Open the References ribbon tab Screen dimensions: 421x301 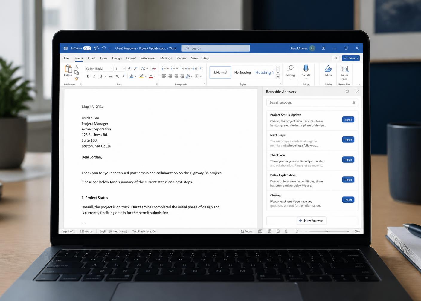pos(148,58)
